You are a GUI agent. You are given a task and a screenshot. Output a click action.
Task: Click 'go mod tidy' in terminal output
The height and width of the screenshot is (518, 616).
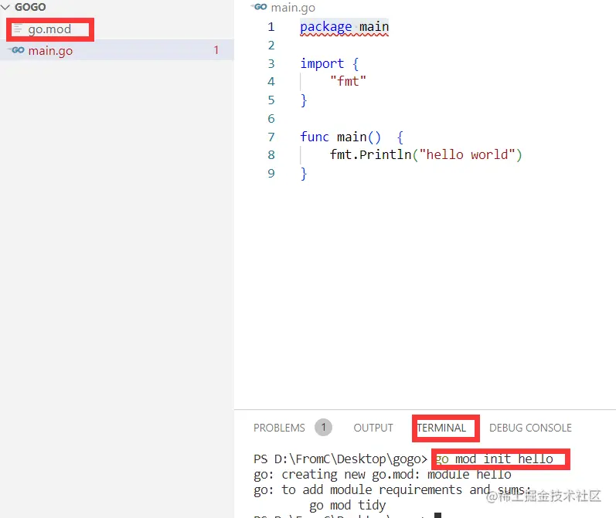(348, 505)
